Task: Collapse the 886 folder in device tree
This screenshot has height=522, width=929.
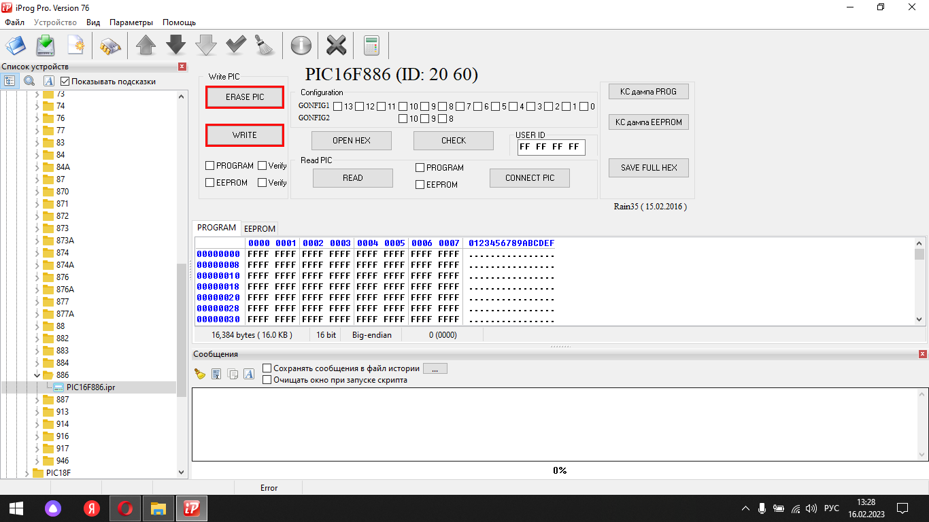Action: click(37, 375)
